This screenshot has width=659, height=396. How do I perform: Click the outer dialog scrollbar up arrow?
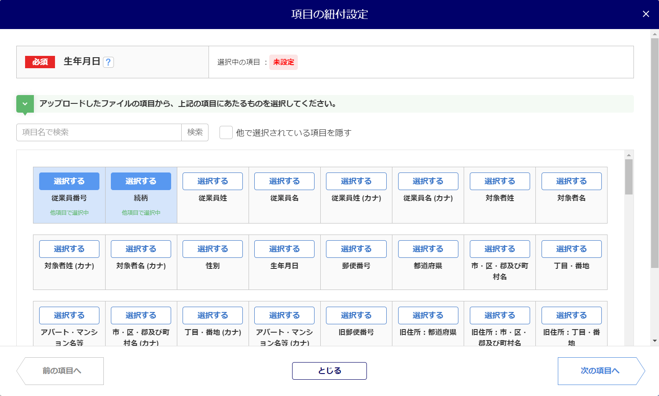(x=655, y=34)
